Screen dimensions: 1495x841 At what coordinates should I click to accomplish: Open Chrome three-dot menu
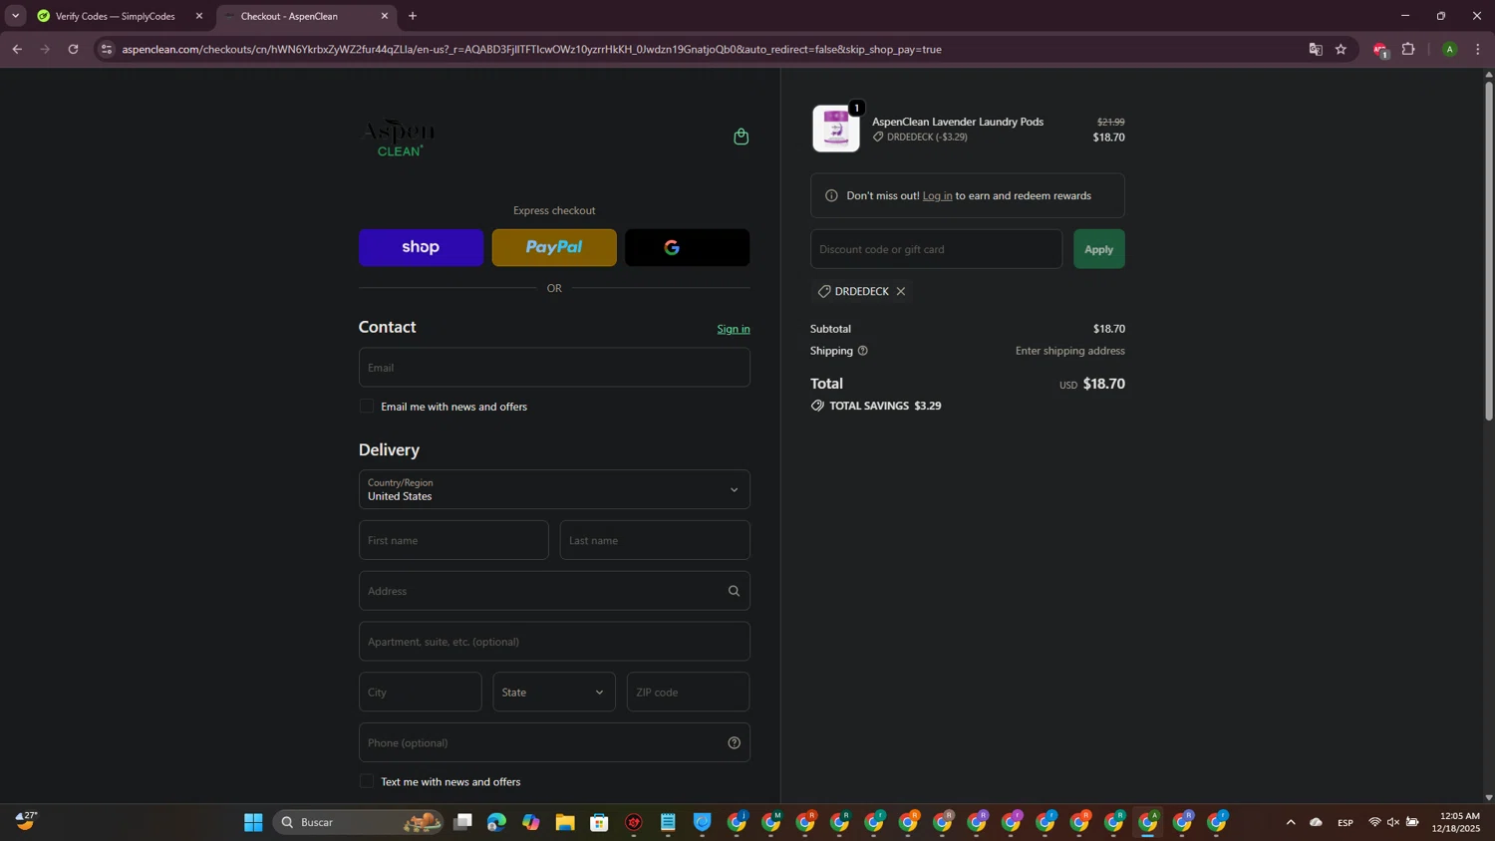click(1478, 49)
